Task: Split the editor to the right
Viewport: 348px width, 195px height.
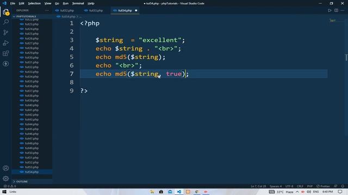Action: 336,10
